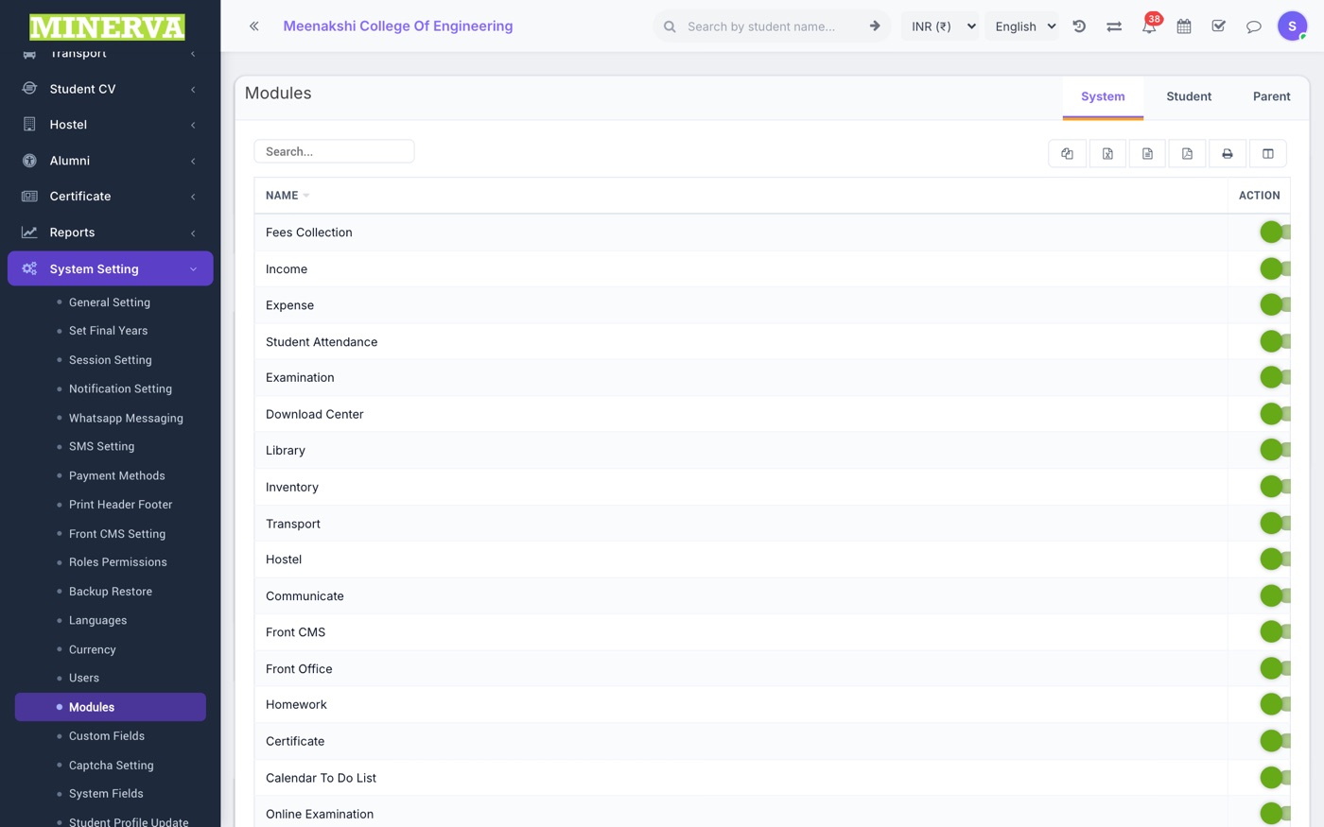
Task: Export modules table to CSV file
Action: [1147, 153]
